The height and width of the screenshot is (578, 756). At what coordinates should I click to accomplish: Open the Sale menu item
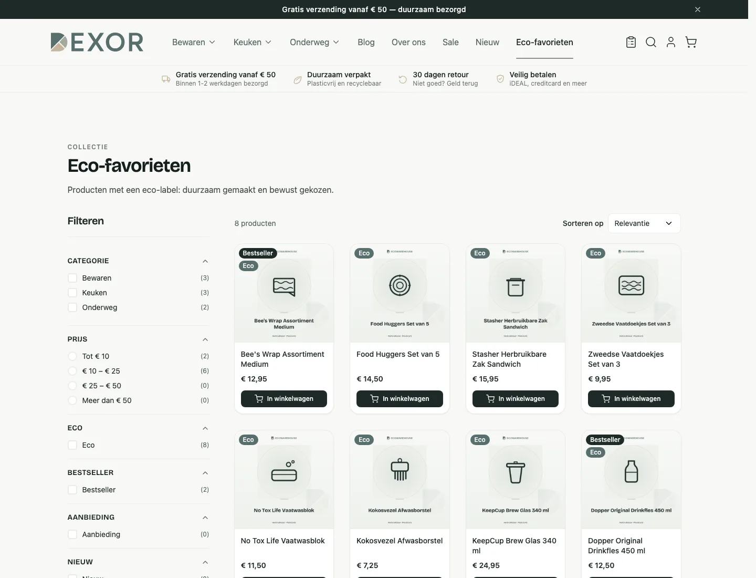[x=450, y=42]
